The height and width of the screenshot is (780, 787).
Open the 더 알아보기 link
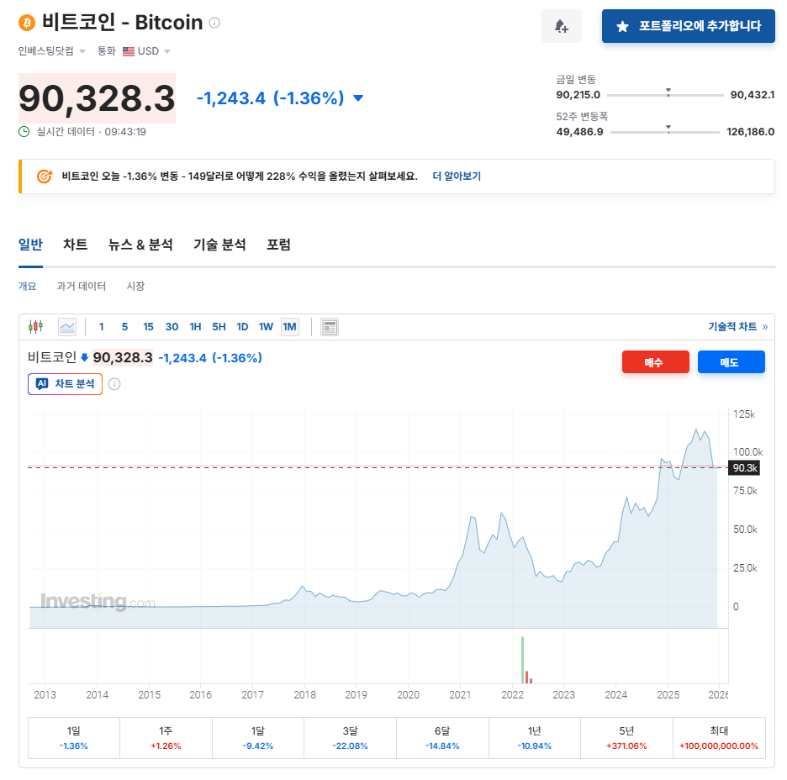point(457,176)
